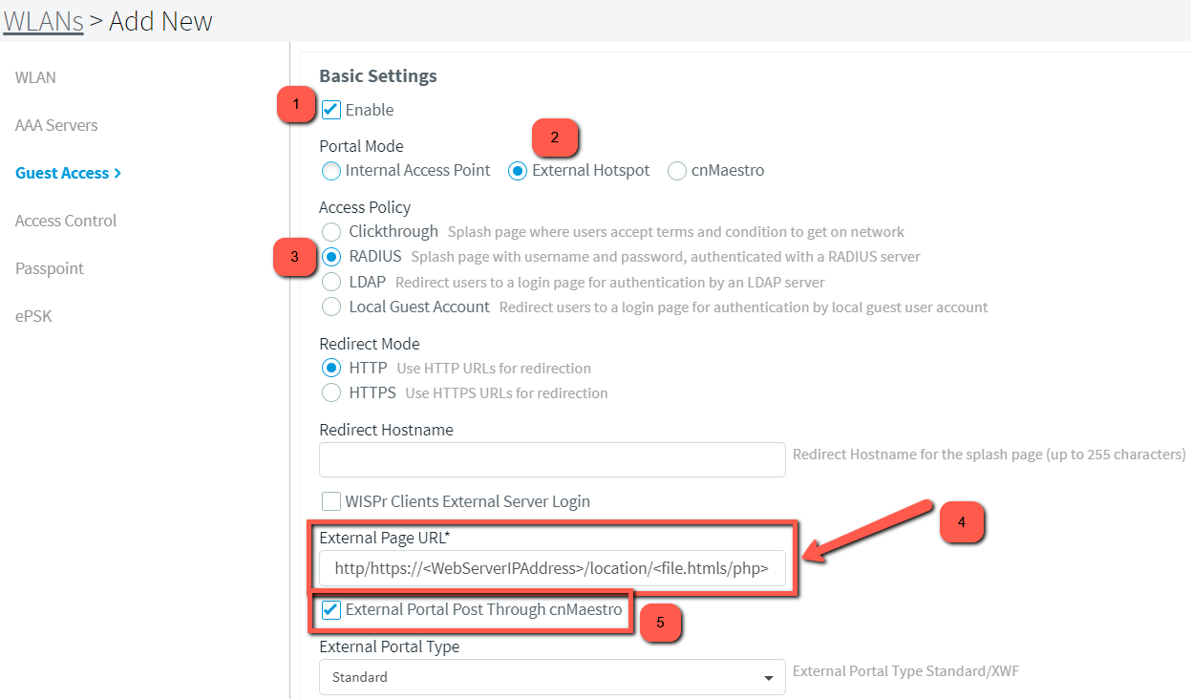Go to AAA Servers section
Screen dimensions: 1191x699
56,125
